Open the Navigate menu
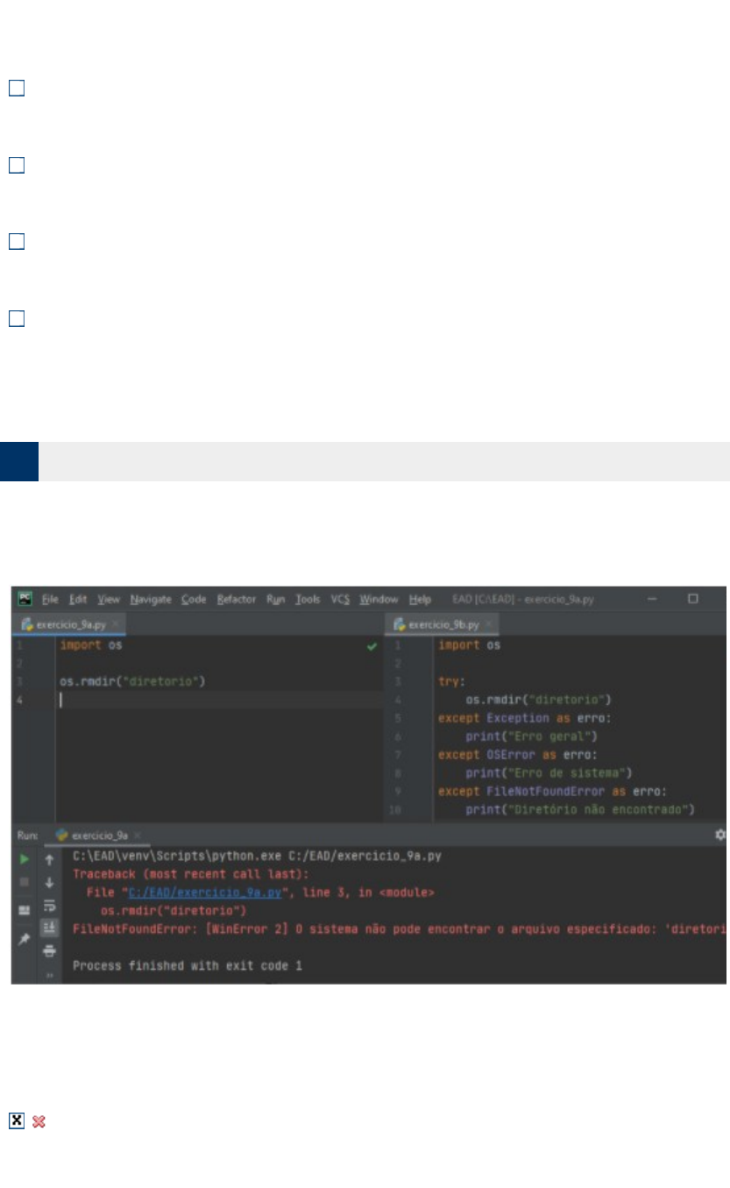 pyautogui.click(x=151, y=600)
